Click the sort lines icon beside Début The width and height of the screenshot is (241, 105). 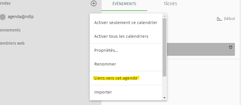tap(219, 19)
